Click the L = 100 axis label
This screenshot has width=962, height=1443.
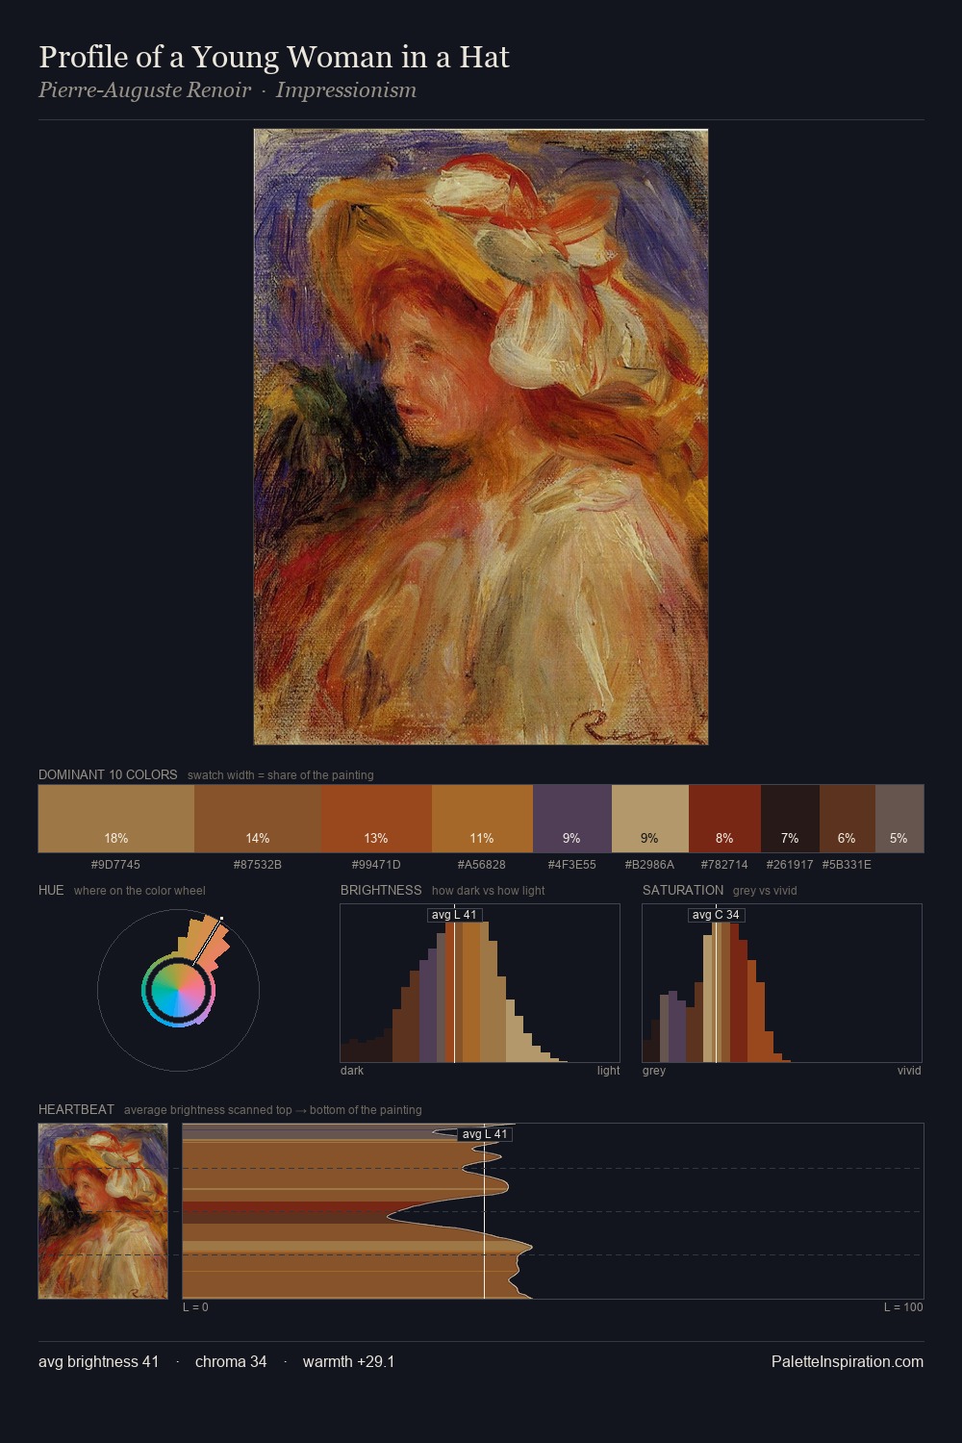pos(903,1307)
